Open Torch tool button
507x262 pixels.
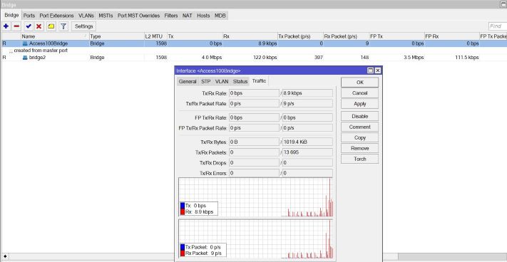[359, 159]
